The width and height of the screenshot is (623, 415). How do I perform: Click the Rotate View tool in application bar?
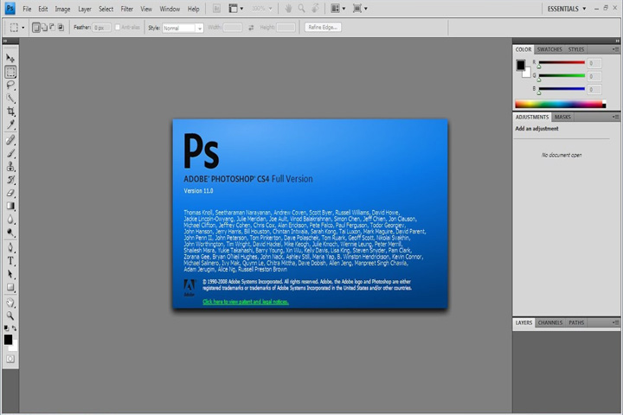315,9
